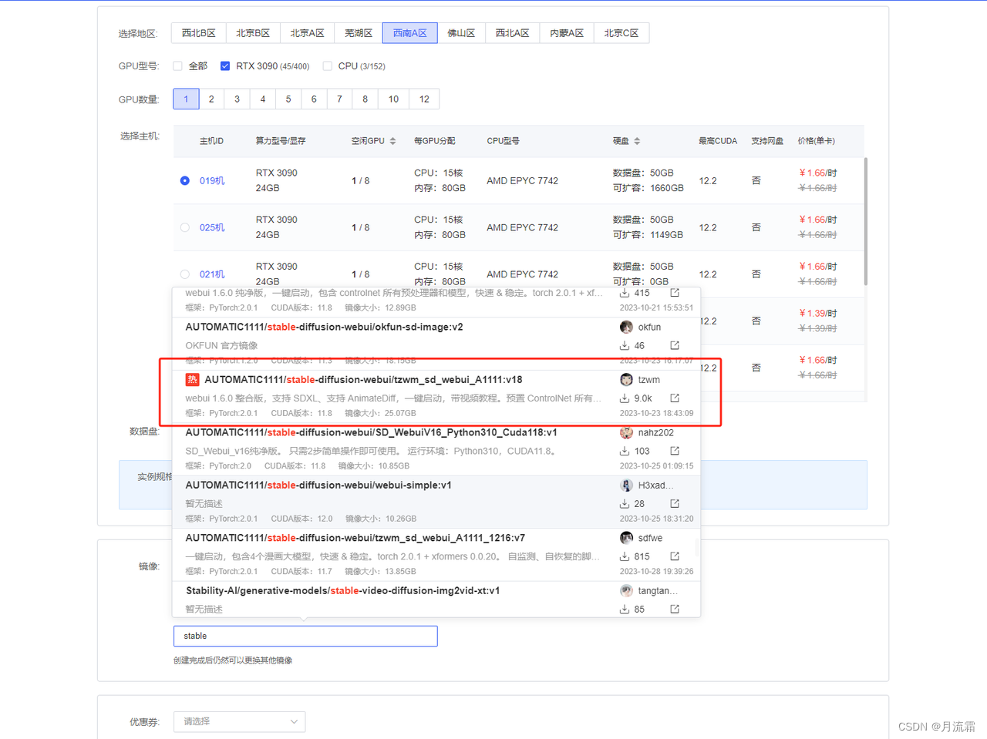Choose image tzwm_sd_webui_A1111_1216:v7

[436, 554]
